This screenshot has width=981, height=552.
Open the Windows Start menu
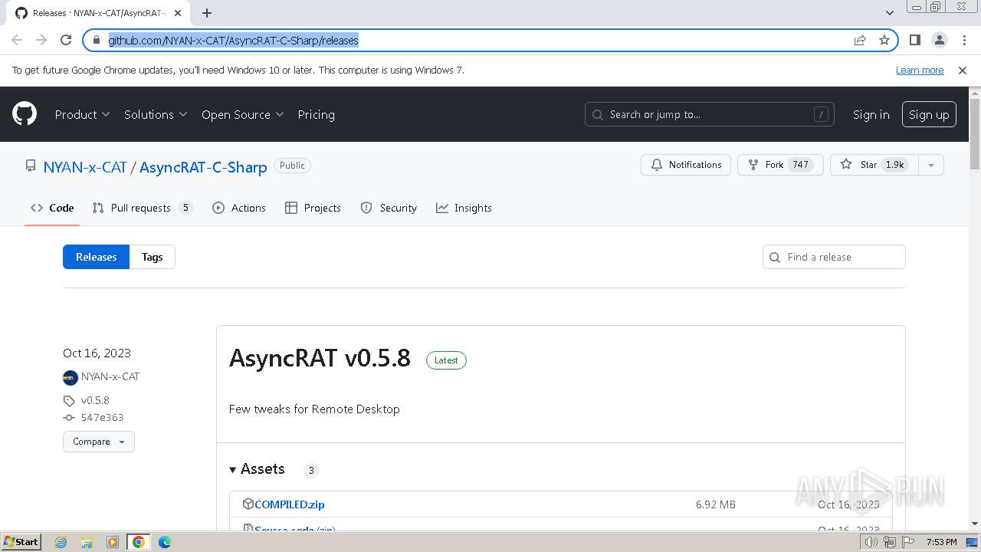point(21,541)
